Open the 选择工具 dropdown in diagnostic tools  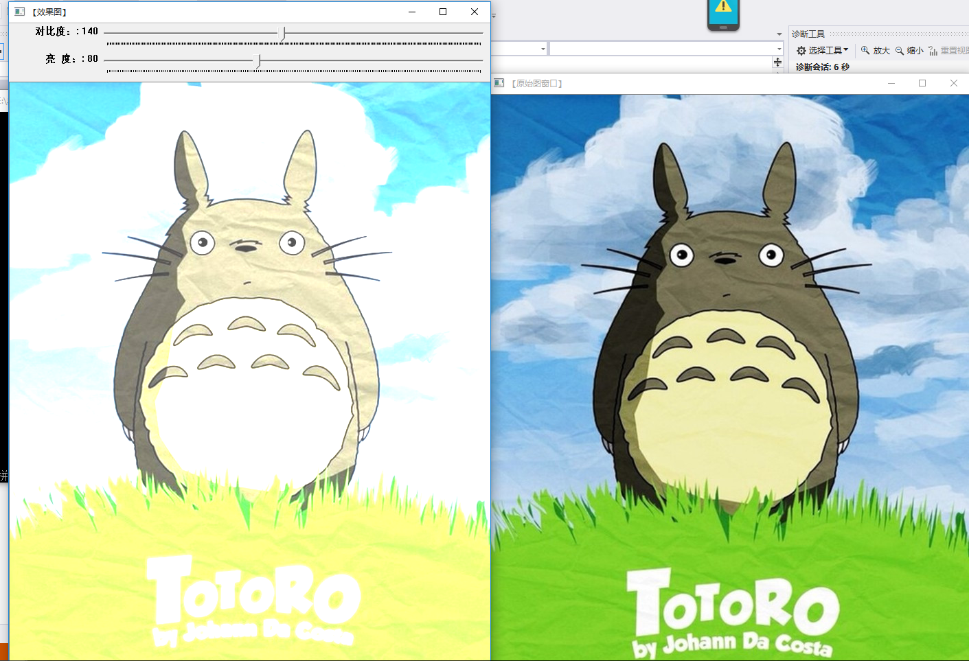tap(823, 50)
